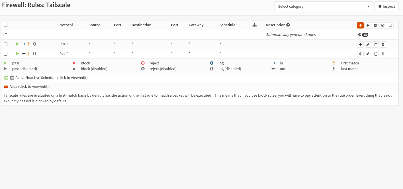This screenshot has width=403, height=189.
Task: Toggle the log info icon on outbound rule
Action: pyautogui.click(x=34, y=54)
